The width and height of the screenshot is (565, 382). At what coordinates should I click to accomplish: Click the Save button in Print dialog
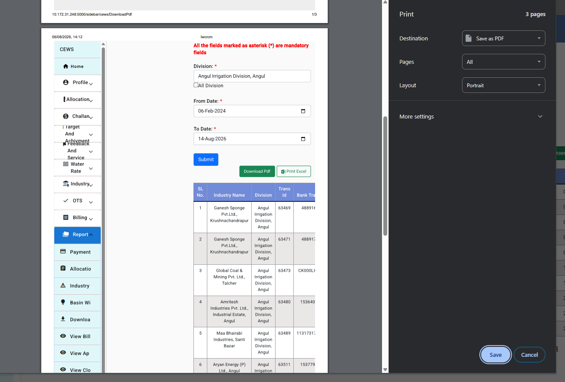pos(495,355)
